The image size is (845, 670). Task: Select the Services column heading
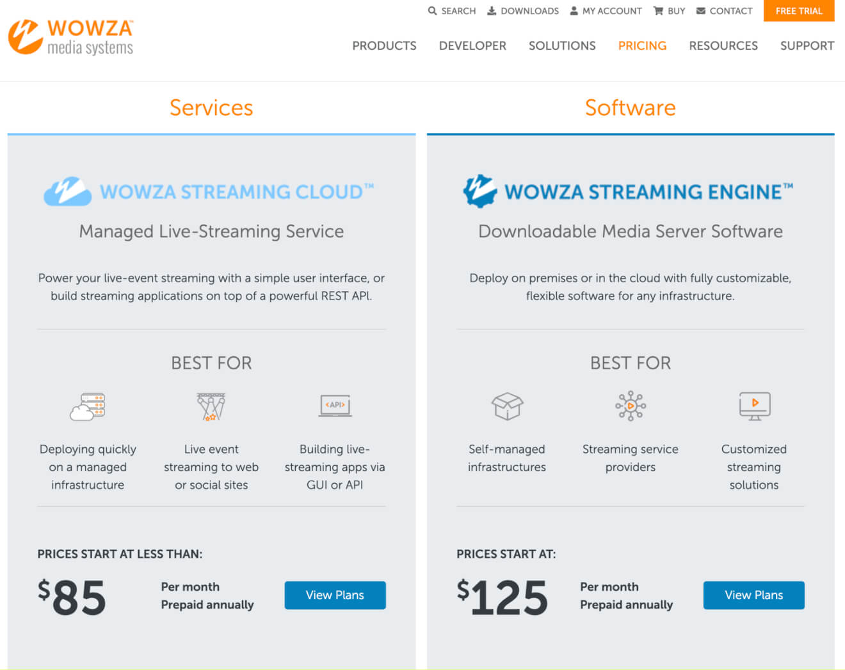pyautogui.click(x=211, y=108)
